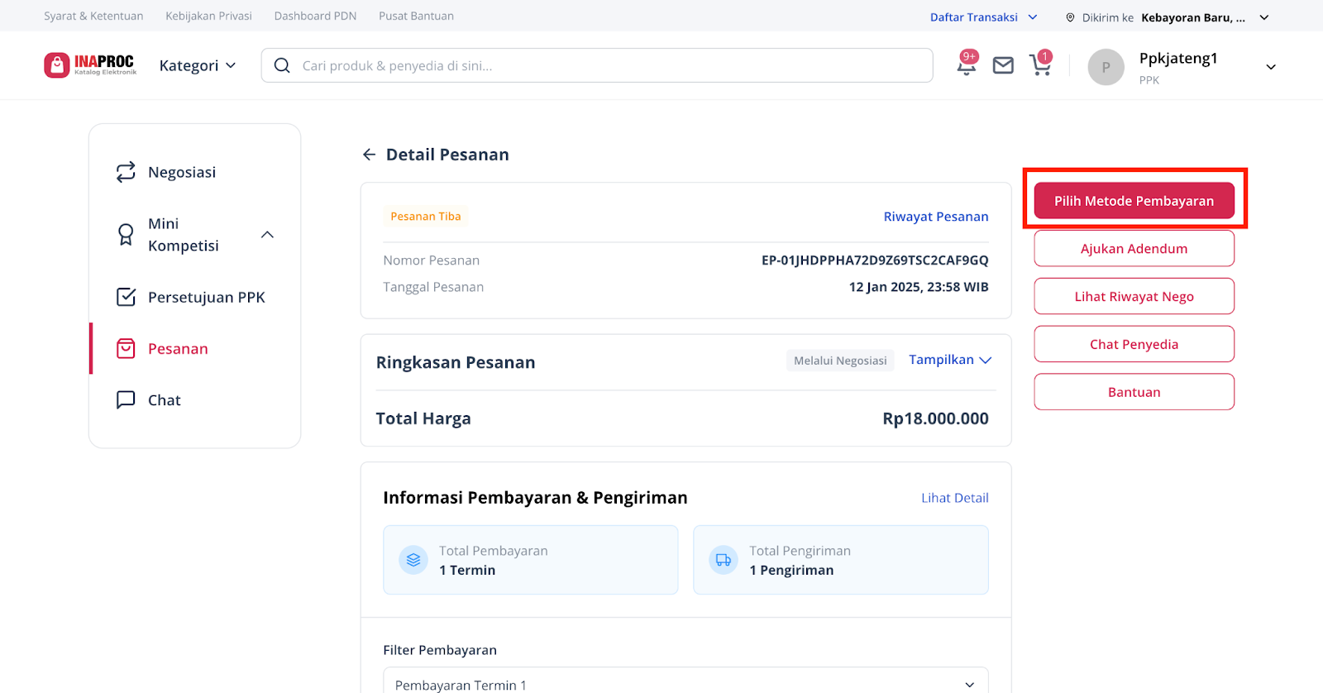The height and width of the screenshot is (693, 1323).
Task: Click the search magnifier icon
Action: (282, 65)
